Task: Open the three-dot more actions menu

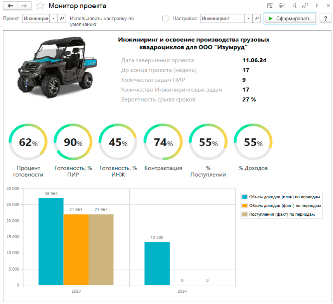Action: [317, 6]
